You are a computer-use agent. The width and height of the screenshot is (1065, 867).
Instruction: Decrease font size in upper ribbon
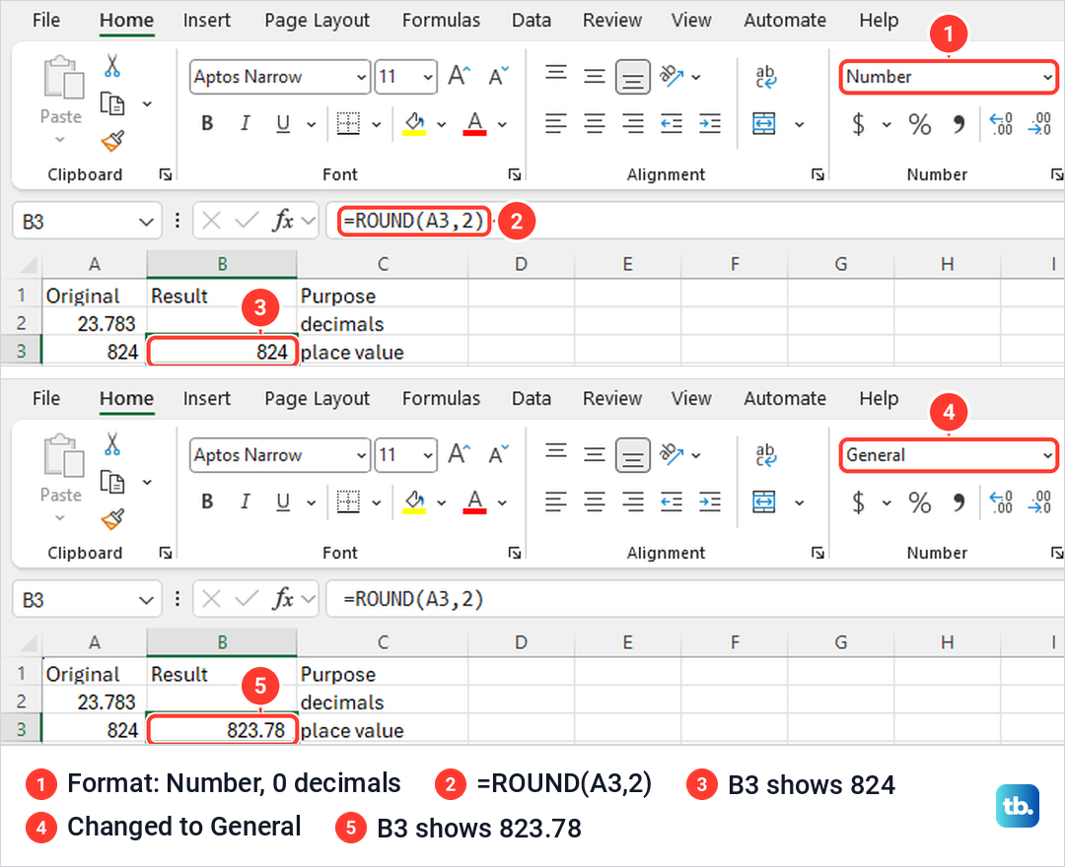pyautogui.click(x=499, y=75)
